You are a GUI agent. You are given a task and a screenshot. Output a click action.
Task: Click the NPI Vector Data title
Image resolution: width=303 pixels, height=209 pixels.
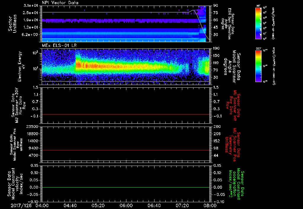[60, 3]
